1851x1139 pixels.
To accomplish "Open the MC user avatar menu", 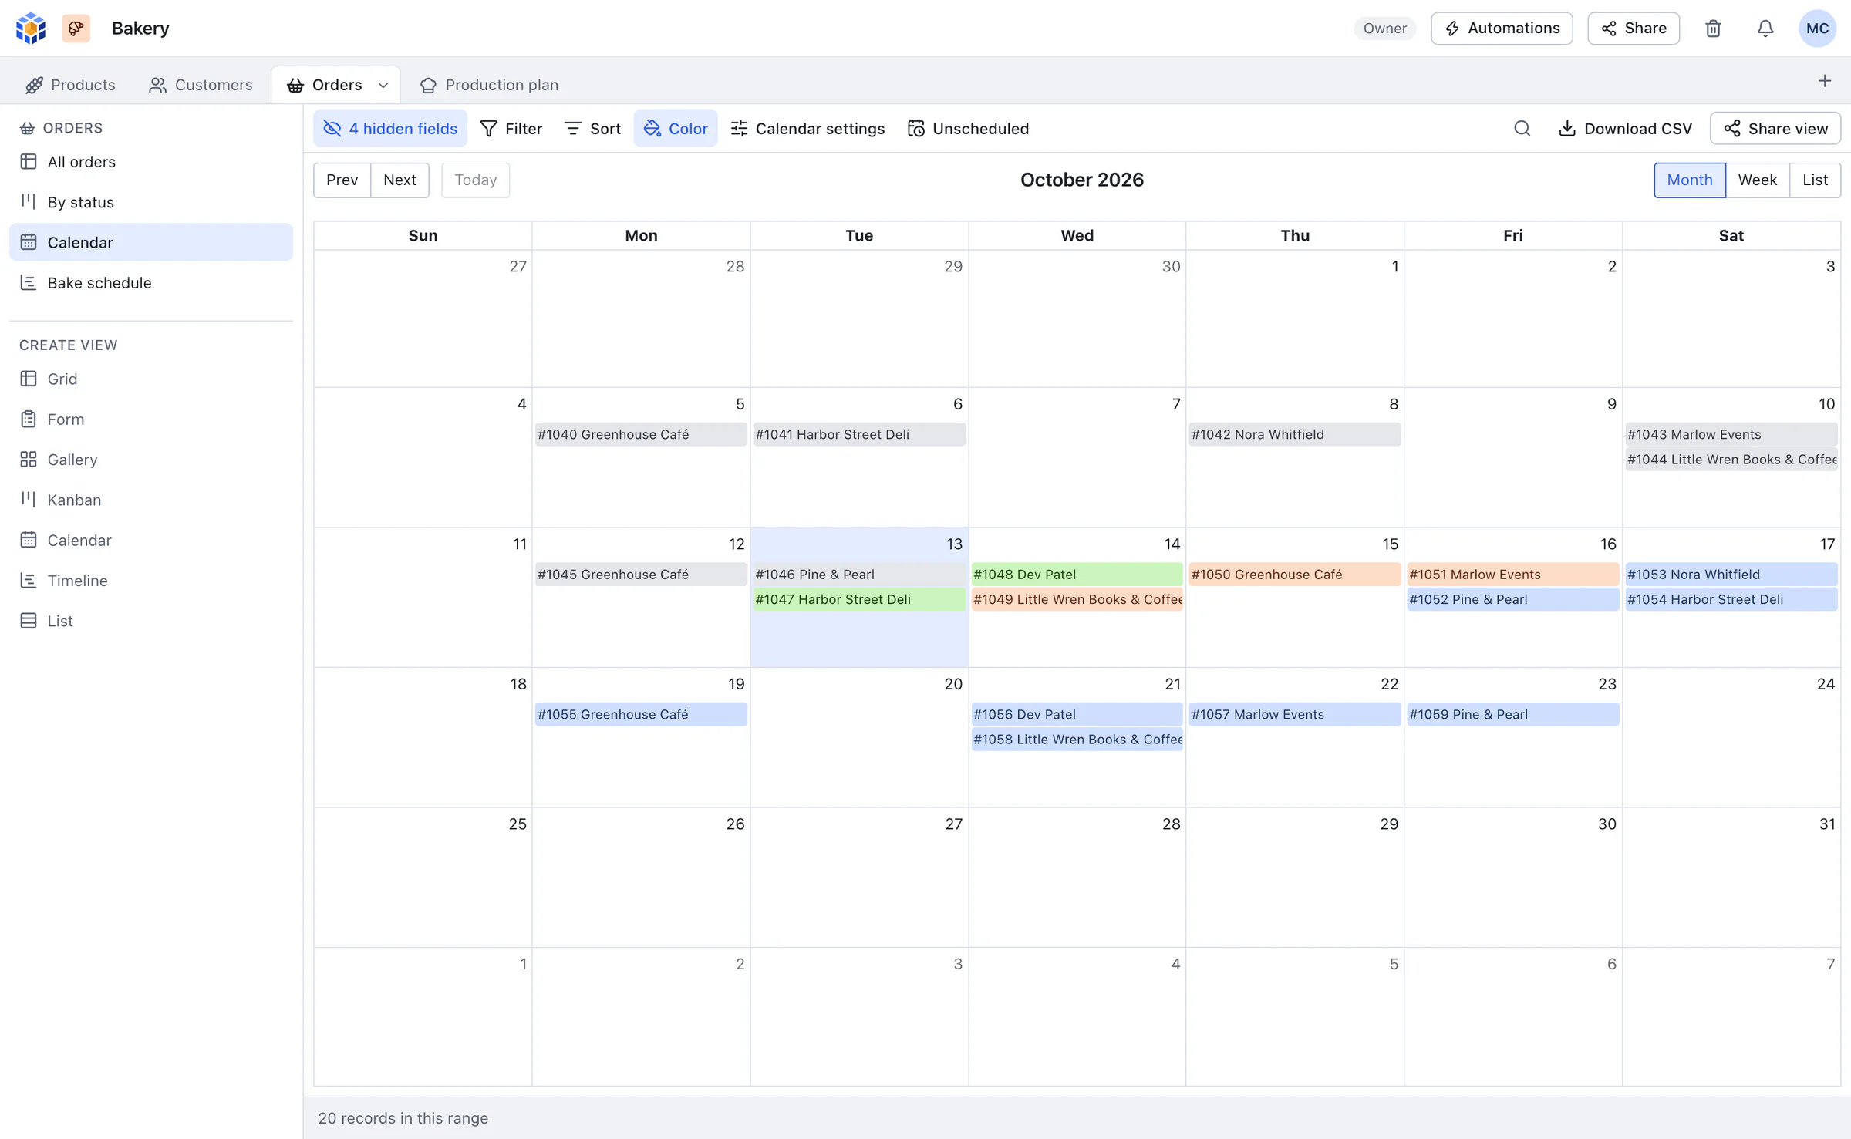I will pyautogui.click(x=1817, y=29).
